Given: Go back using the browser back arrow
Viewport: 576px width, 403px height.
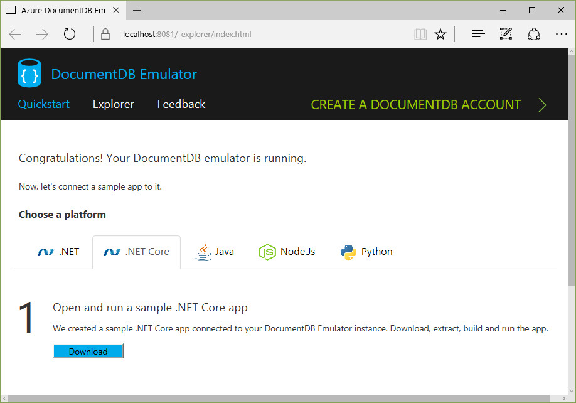Looking at the screenshot, I should click(x=15, y=34).
